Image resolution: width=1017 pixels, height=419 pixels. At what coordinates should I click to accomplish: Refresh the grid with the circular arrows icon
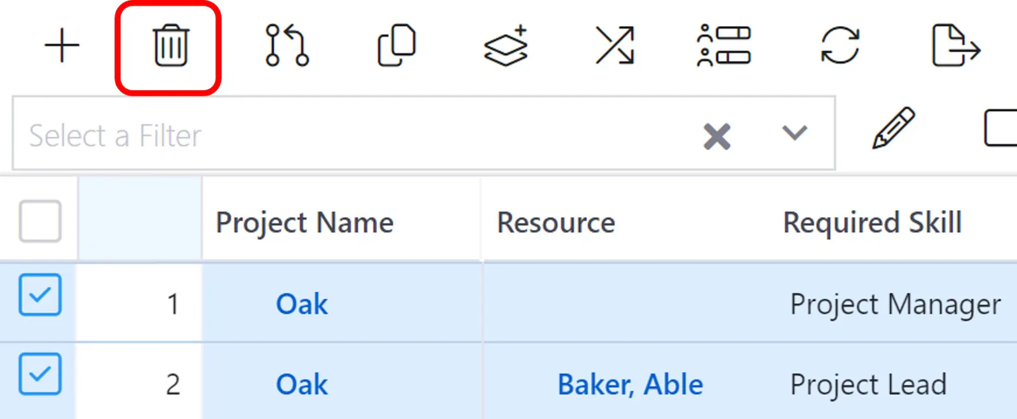pos(840,45)
